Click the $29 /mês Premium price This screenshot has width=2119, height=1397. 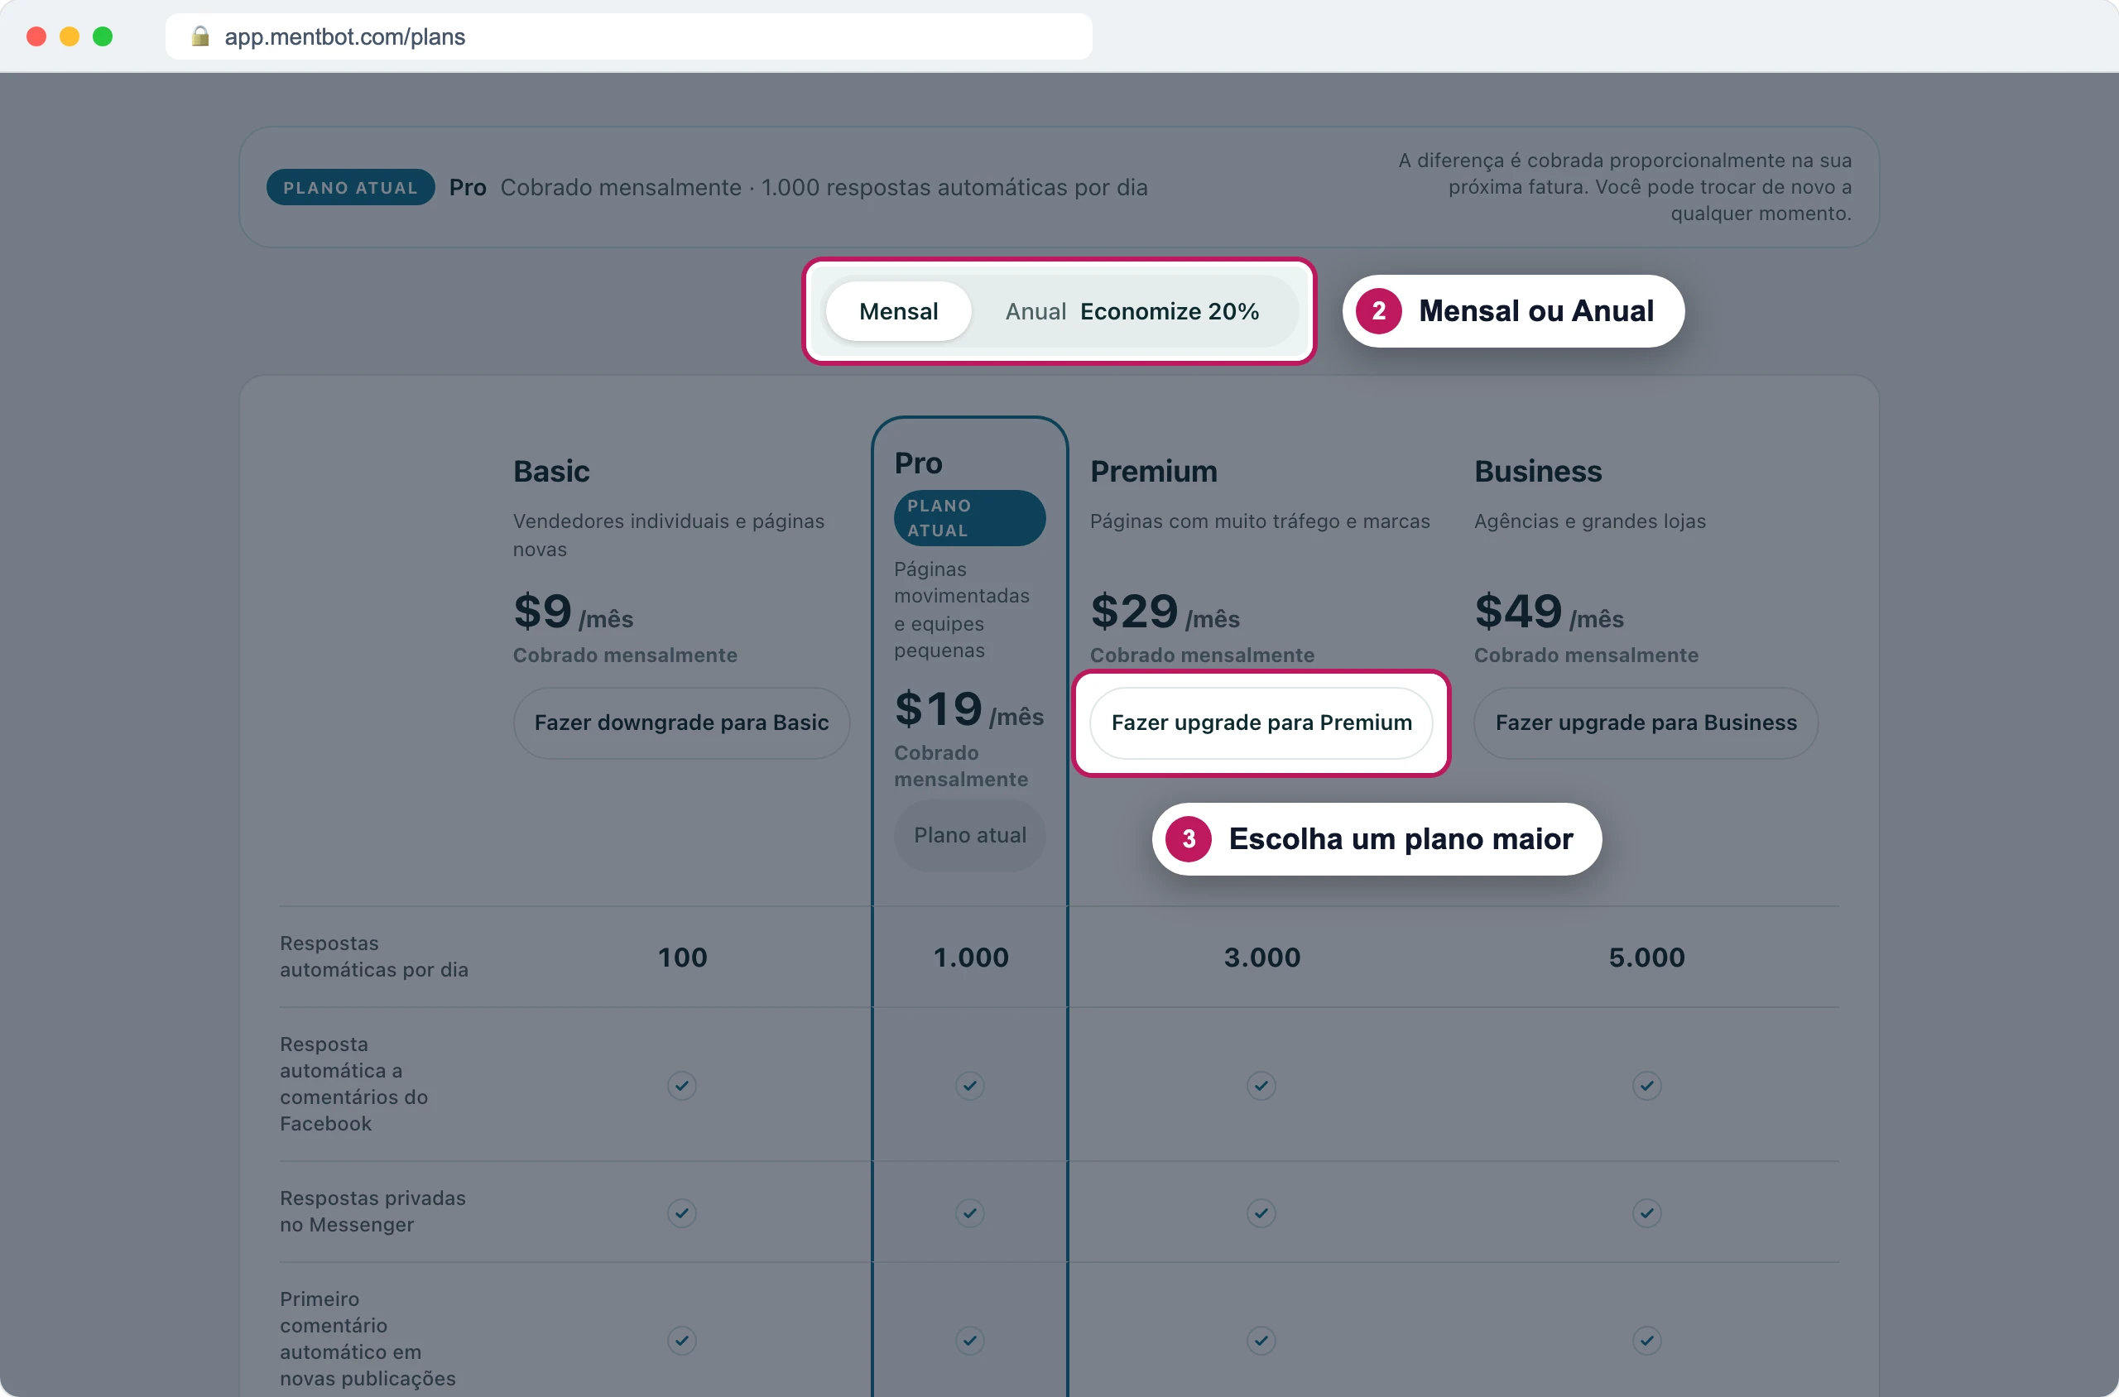pos(1165,612)
